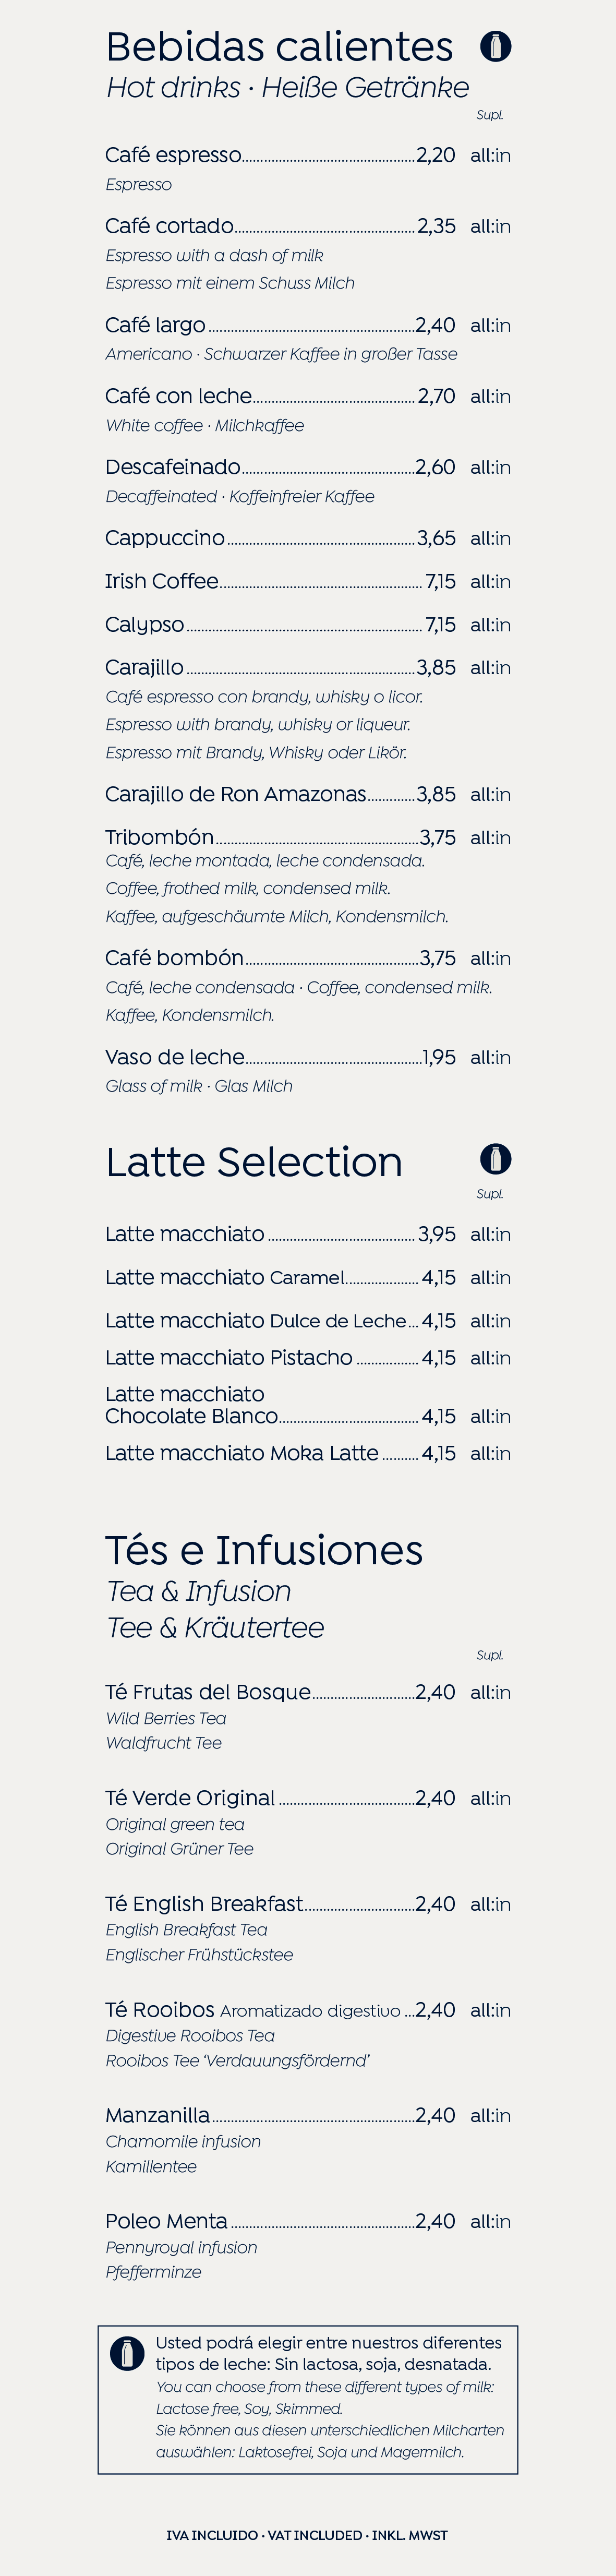Choose Cappuccino from the hot drinks
Viewport: 616px width, 2576px height.
tap(165, 538)
